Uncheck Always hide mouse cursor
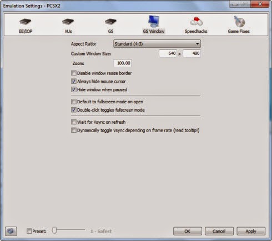This screenshot has height=241, width=272. (74, 81)
